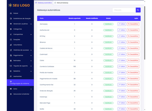
Task: Expand the Tíquete de suporte chevron
Action: point(31,66)
